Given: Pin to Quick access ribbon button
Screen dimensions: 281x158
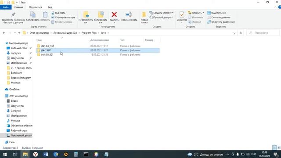Looking at the screenshot, I should [13, 18].
